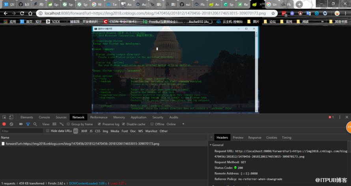View site information icon in address bar
Viewport: 351px width, 186px height.
[41, 13]
